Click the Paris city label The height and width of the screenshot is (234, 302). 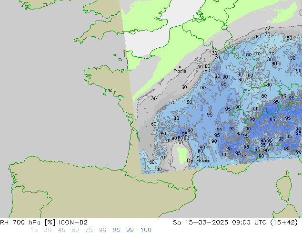[180, 71]
